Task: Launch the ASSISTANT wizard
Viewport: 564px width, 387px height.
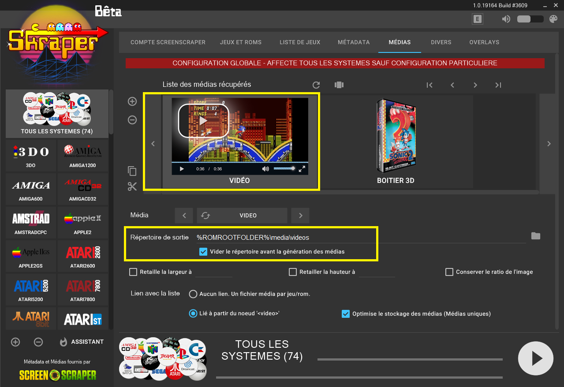Action: coord(82,342)
